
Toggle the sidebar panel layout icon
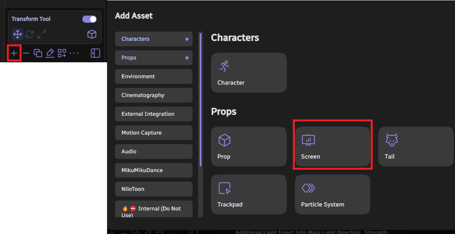(x=95, y=53)
